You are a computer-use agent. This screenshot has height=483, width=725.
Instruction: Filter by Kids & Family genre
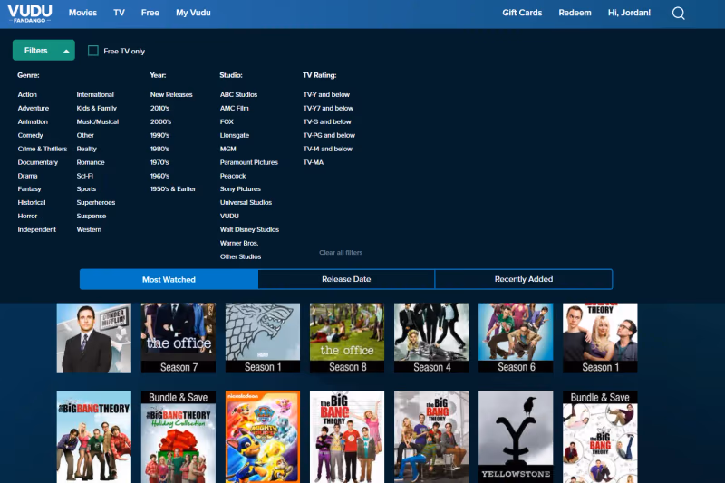(x=97, y=108)
